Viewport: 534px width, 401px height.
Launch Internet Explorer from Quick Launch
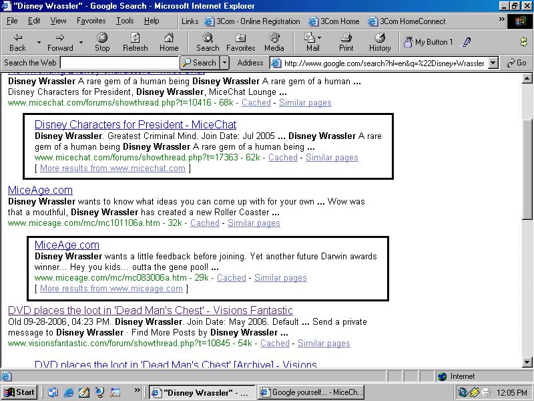[x=69, y=392]
